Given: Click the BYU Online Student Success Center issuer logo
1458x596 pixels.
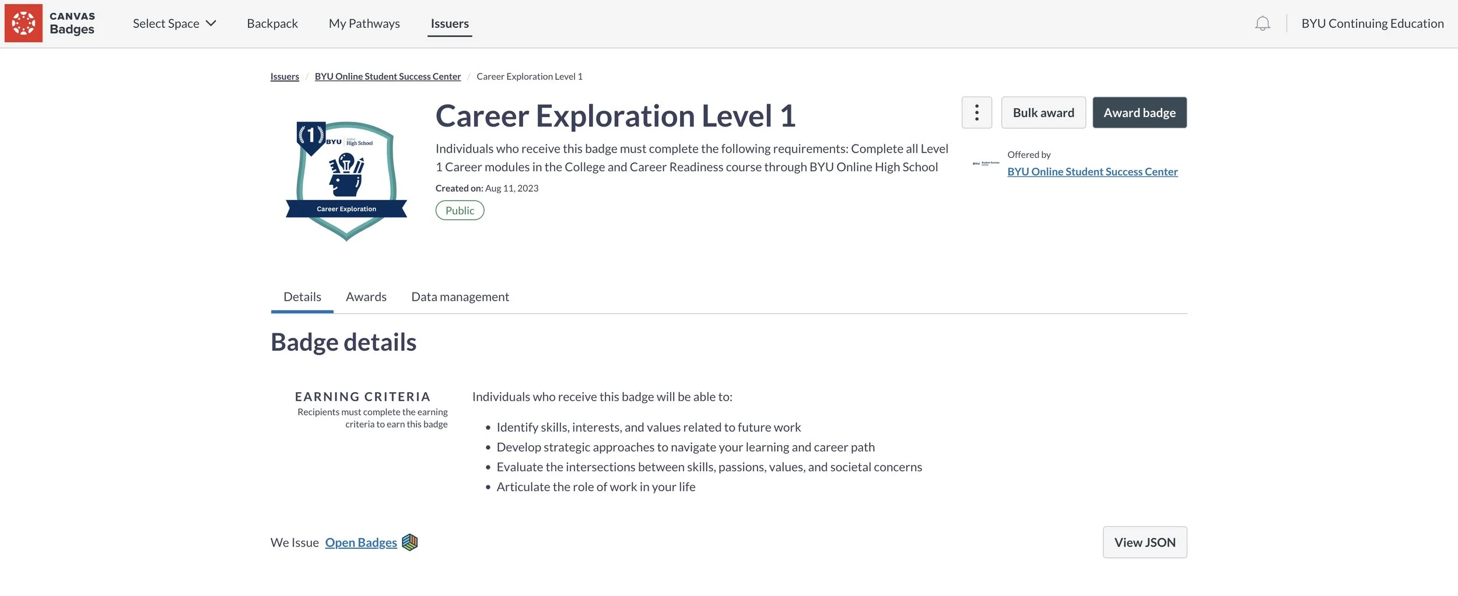Looking at the screenshot, I should coord(986,164).
